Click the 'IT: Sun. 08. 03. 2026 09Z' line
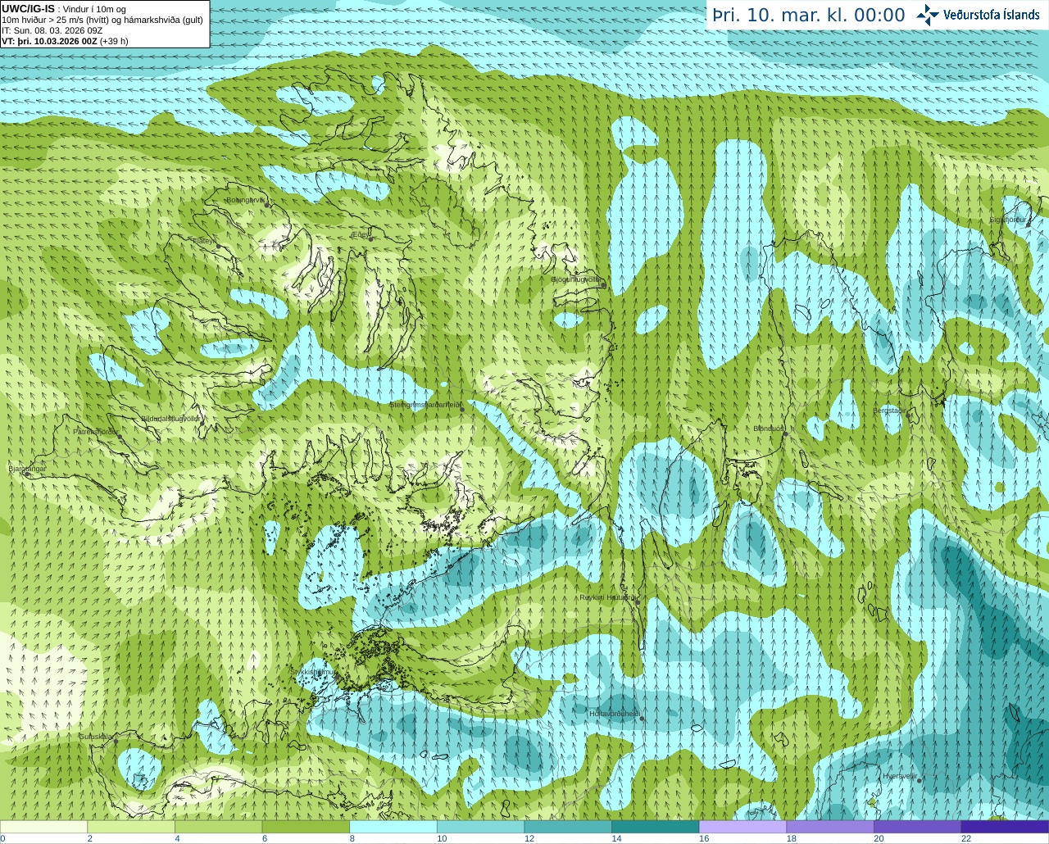This screenshot has width=1049, height=844. click(x=52, y=30)
